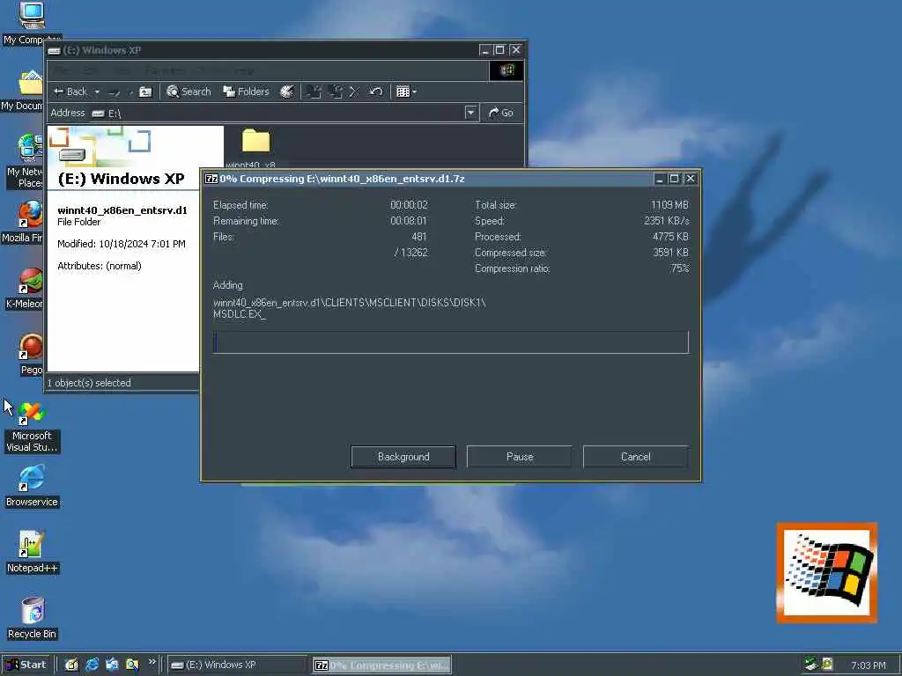Minimize the 7-Zip compressing dialog
The width and height of the screenshot is (902, 676).
coord(660,179)
